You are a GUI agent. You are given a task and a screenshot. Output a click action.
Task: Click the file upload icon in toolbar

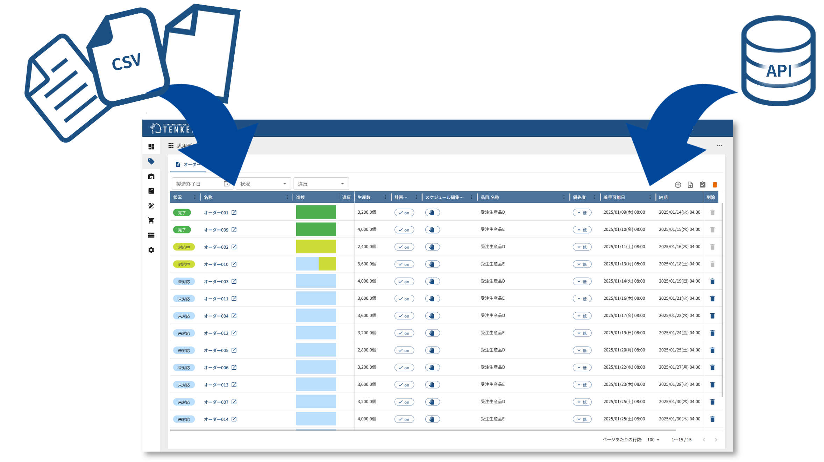tap(690, 185)
